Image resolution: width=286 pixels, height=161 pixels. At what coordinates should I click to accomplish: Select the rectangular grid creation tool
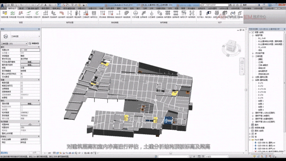(x=46, y=13)
